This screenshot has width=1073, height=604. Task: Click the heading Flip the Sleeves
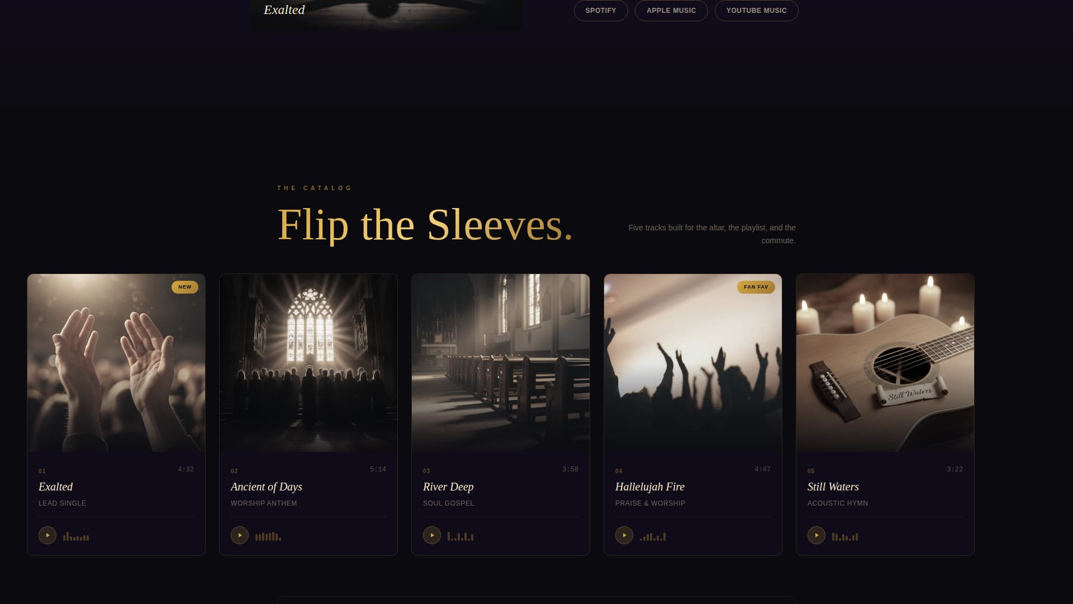tap(425, 226)
